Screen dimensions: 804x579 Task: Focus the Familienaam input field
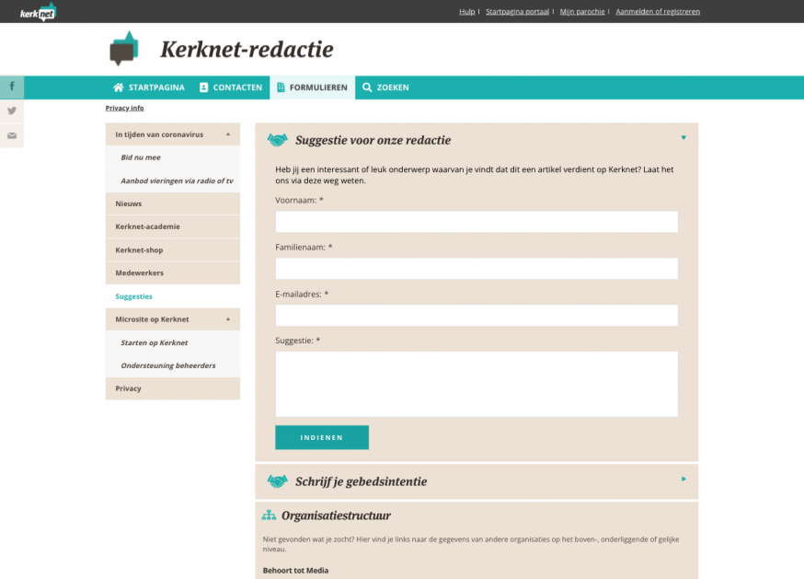coord(477,269)
